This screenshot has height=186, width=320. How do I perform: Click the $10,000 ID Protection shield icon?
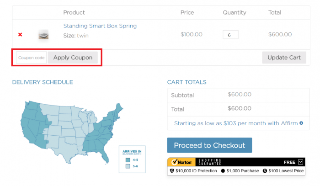(172, 171)
